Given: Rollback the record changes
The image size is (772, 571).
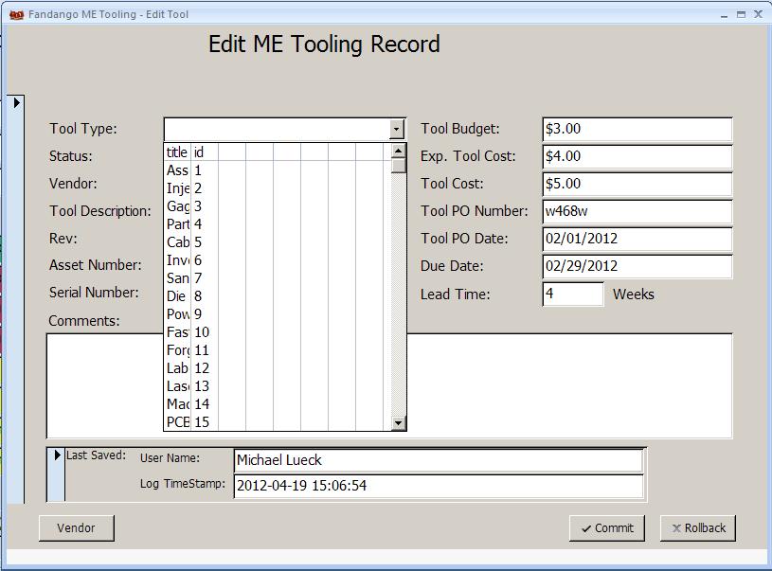Looking at the screenshot, I should 698,528.
